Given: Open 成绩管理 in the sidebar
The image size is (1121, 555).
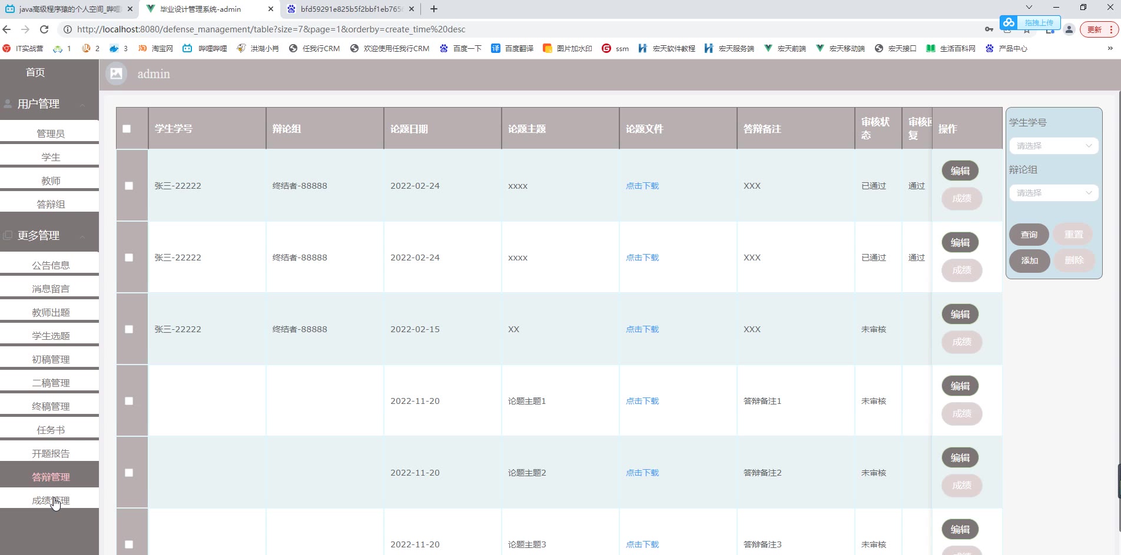Looking at the screenshot, I should point(51,500).
